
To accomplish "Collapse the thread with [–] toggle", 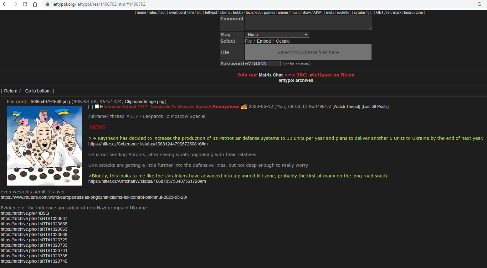I will pos(91,107).
